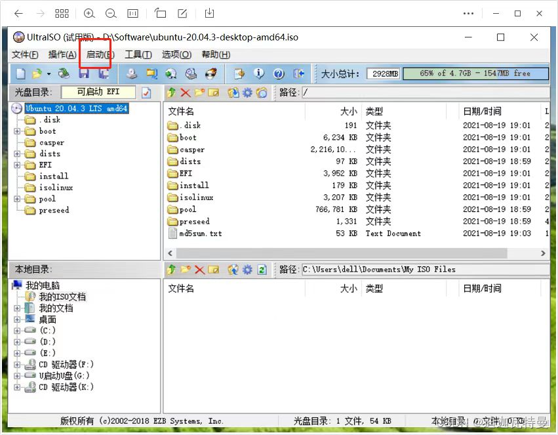Viewport: 558px width, 435px height.
Task: Click the Extract icon in disc pane toolbar
Action: (233, 93)
